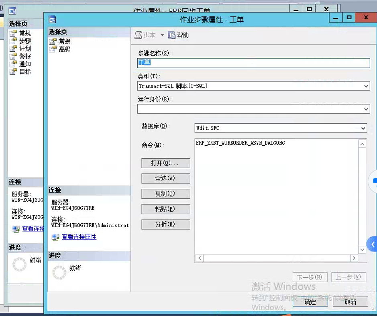Open the Script (脚本) dropdown arrow
The height and width of the screenshot is (316, 377).
tap(162, 35)
